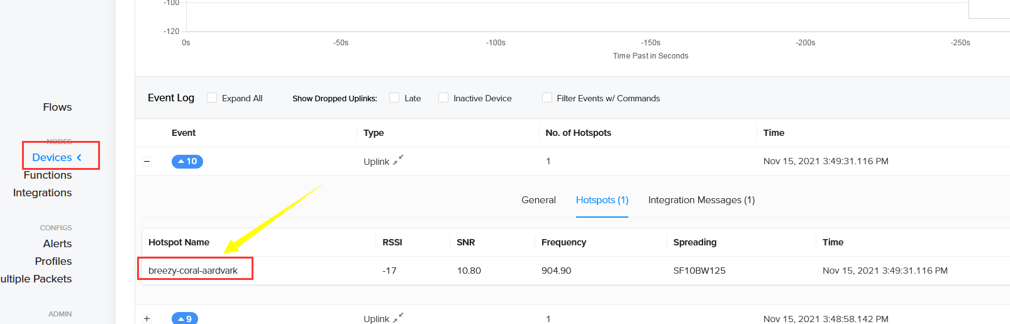Viewport: 1010px width, 324px height.
Task: Open Profiles in the sidebar
Action: [x=53, y=261]
